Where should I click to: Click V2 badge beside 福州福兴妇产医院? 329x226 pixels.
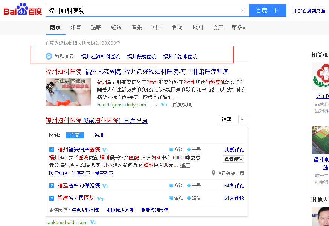click(x=105, y=150)
